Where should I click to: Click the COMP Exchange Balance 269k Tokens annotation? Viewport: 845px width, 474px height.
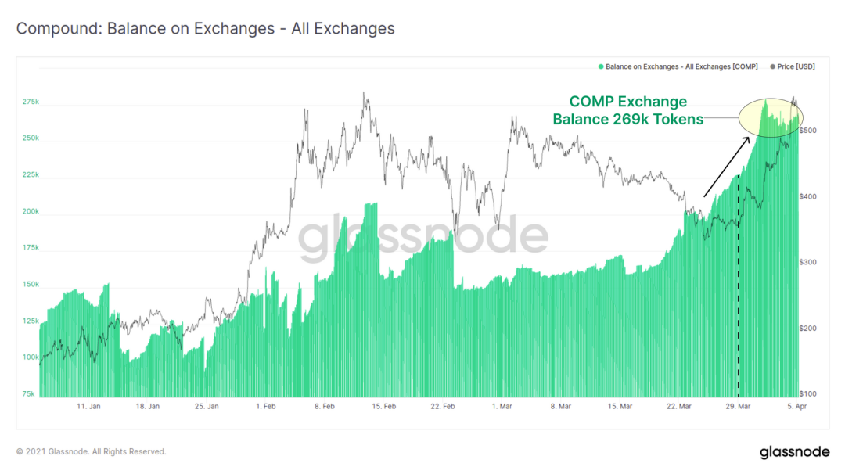click(x=627, y=110)
